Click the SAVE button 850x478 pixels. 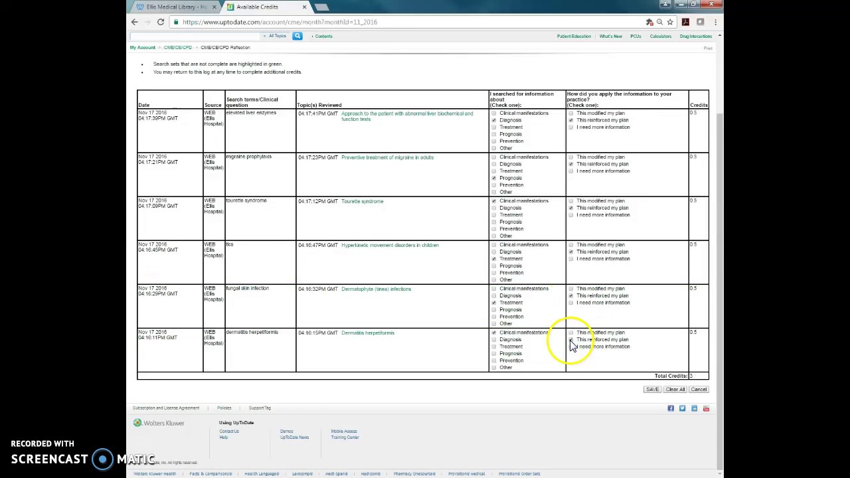(653, 390)
